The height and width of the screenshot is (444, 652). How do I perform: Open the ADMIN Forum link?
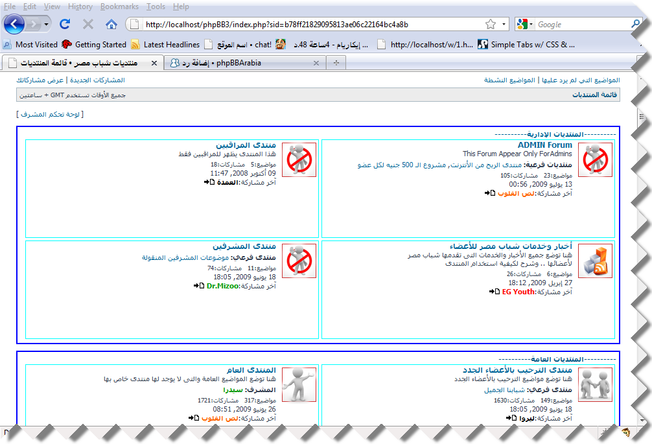click(x=544, y=145)
